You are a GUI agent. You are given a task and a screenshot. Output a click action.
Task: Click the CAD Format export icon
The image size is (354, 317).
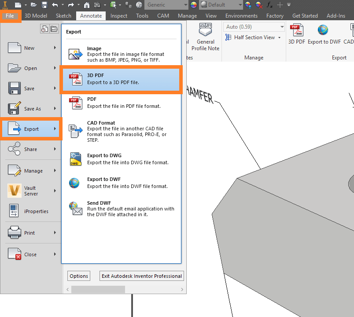coord(75,131)
